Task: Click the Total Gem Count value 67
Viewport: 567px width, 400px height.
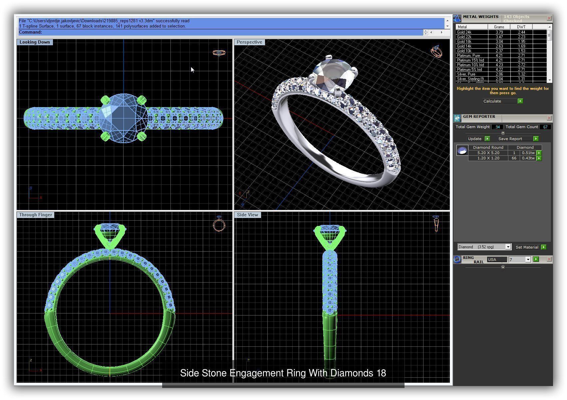Action: 545,127
